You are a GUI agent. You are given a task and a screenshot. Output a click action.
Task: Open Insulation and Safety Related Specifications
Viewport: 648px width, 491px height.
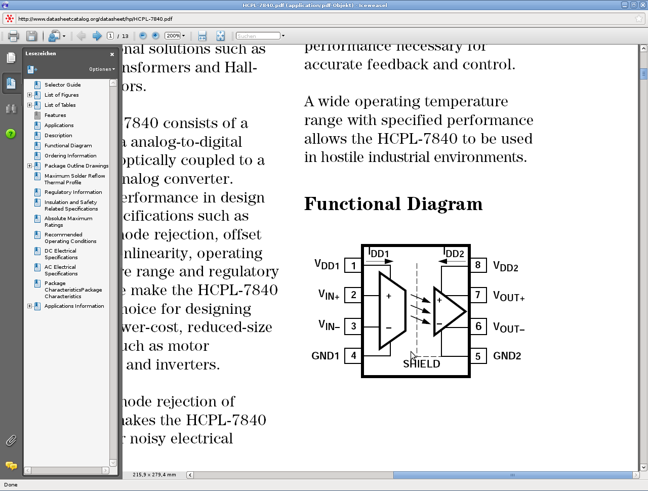tap(71, 206)
